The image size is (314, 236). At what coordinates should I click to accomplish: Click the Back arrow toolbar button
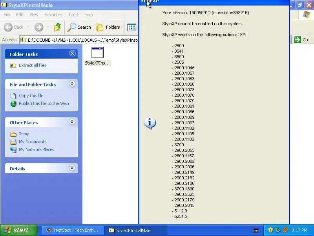13,27
